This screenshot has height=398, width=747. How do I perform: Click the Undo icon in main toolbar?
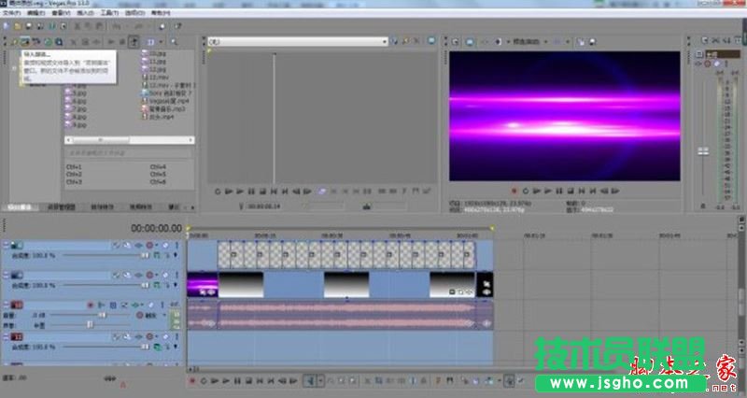(x=118, y=27)
